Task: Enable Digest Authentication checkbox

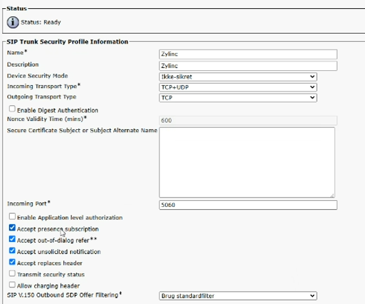Action: pyautogui.click(x=12, y=109)
